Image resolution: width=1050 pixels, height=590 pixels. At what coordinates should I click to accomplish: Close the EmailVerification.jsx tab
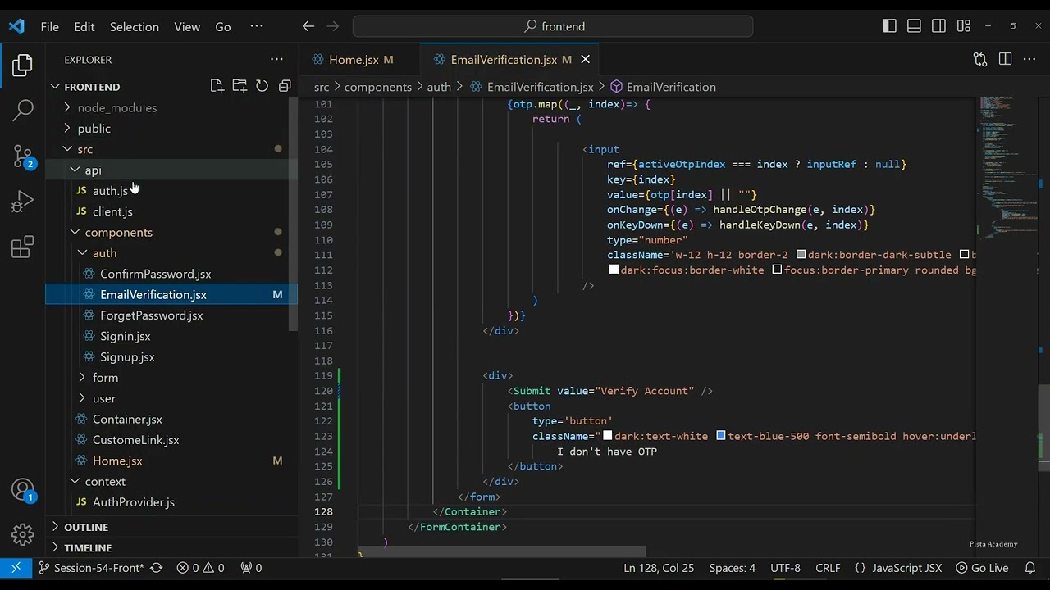[586, 59]
